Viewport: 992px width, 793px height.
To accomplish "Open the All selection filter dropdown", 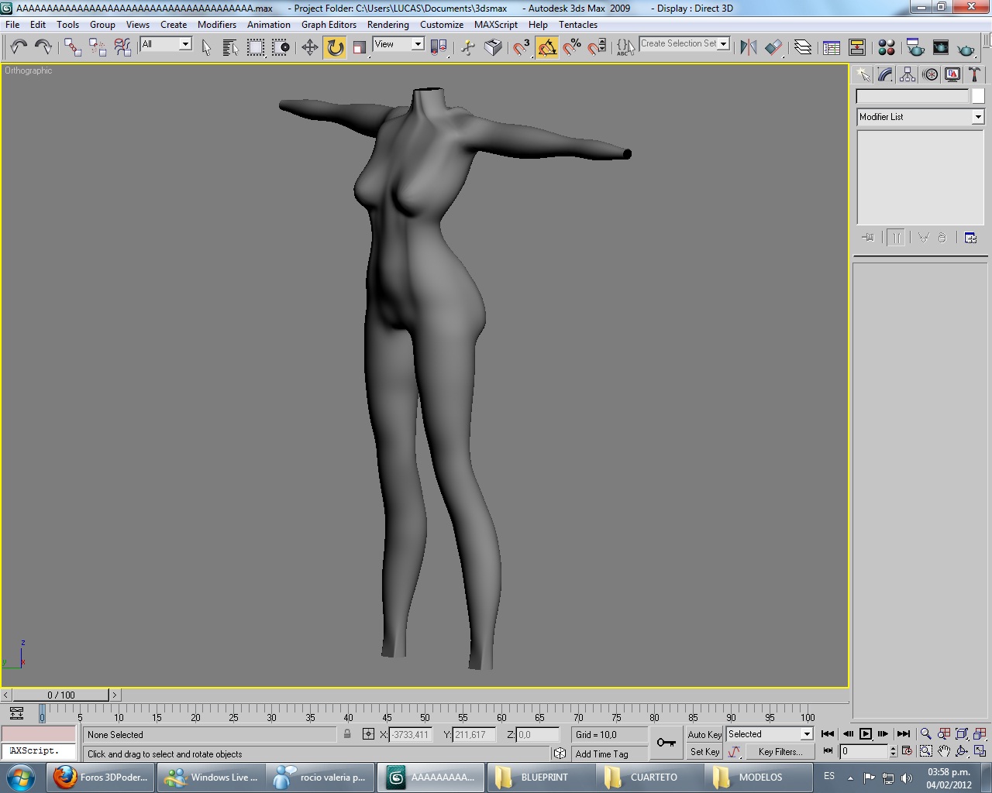I will [185, 44].
